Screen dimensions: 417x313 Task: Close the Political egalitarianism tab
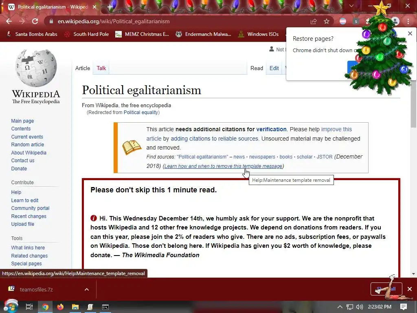click(94, 7)
